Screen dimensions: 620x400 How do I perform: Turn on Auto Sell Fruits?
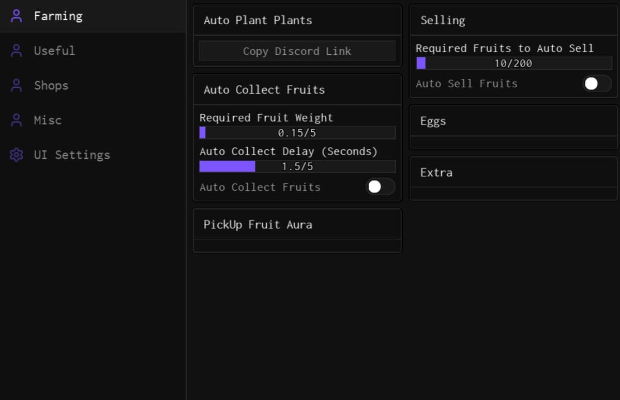(x=597, y=83)
